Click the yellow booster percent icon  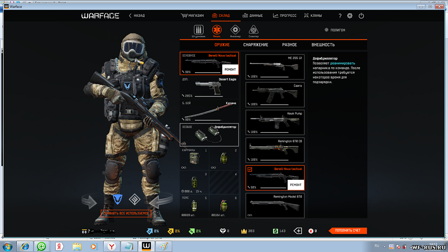(x=170, y=231)
